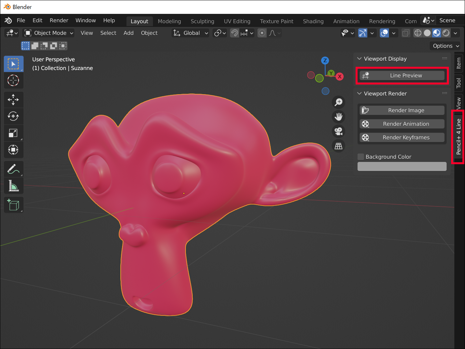The image size is (465, 349).
Task: Open the Object Mode dropdown
Action: tap(48, 33)
